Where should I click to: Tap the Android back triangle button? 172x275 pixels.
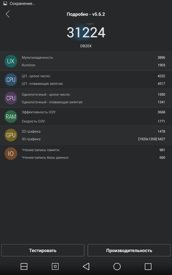coord(86,266)
